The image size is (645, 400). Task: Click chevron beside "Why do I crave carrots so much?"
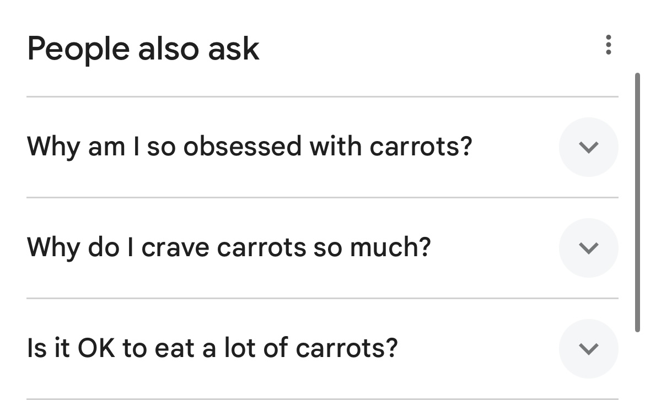(x=588, y=248)
